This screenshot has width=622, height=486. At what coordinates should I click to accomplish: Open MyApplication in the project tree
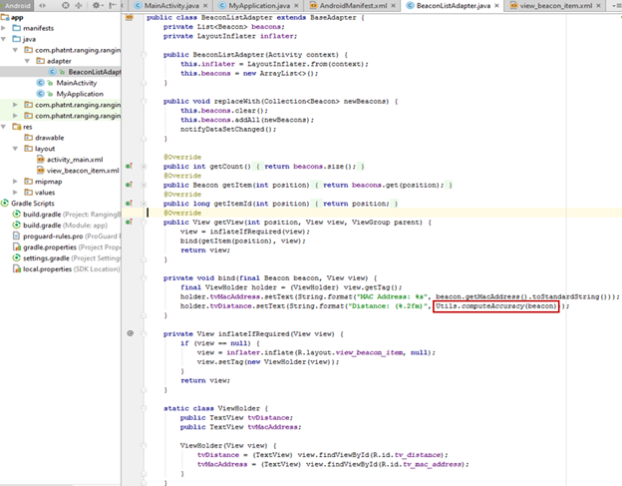80,94
